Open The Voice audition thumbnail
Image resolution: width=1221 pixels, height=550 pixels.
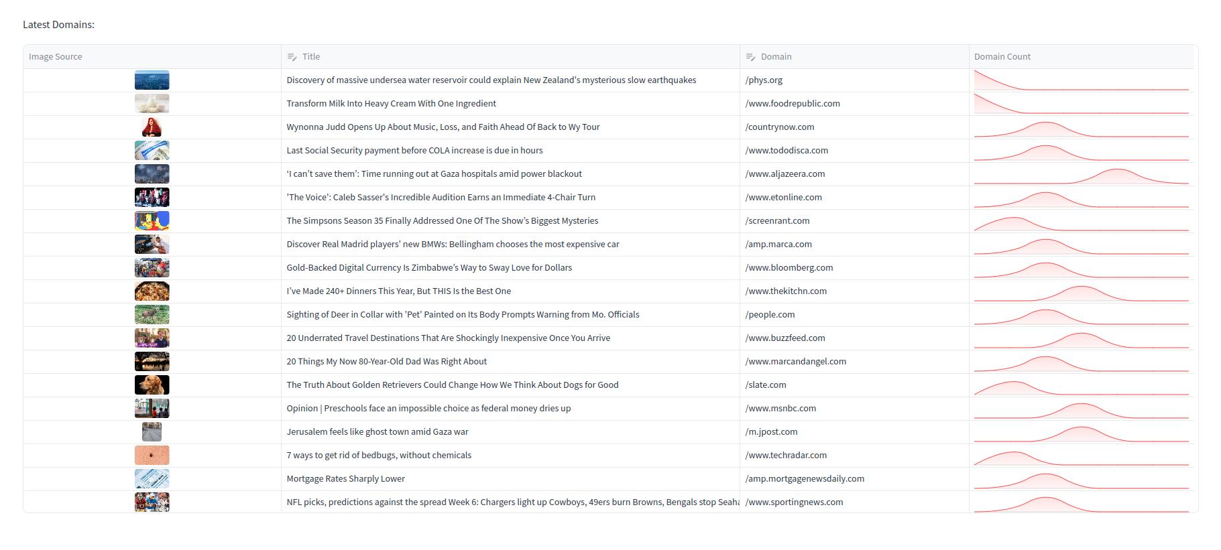tap(152, 198)
